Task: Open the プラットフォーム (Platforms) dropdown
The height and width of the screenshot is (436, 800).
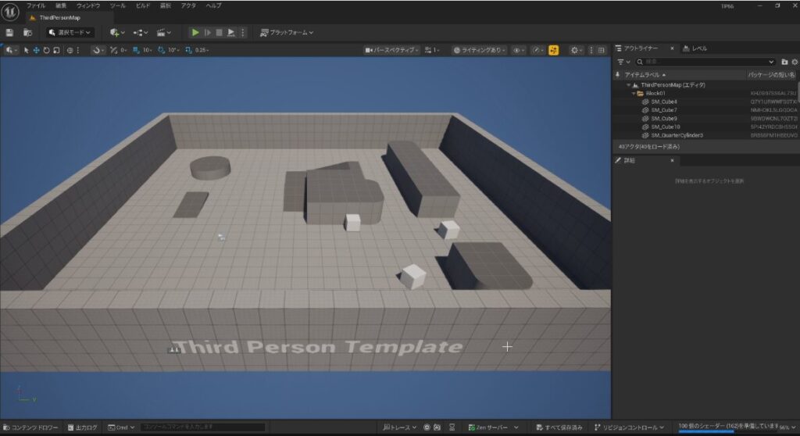Action: tap(287, 33)
